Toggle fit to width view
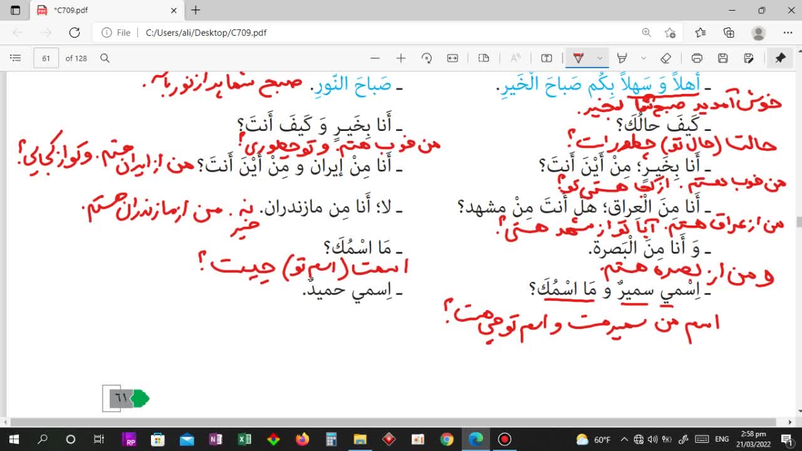This screenshot has height=451, width=802. pyautogui.click(x=452, y=58)
